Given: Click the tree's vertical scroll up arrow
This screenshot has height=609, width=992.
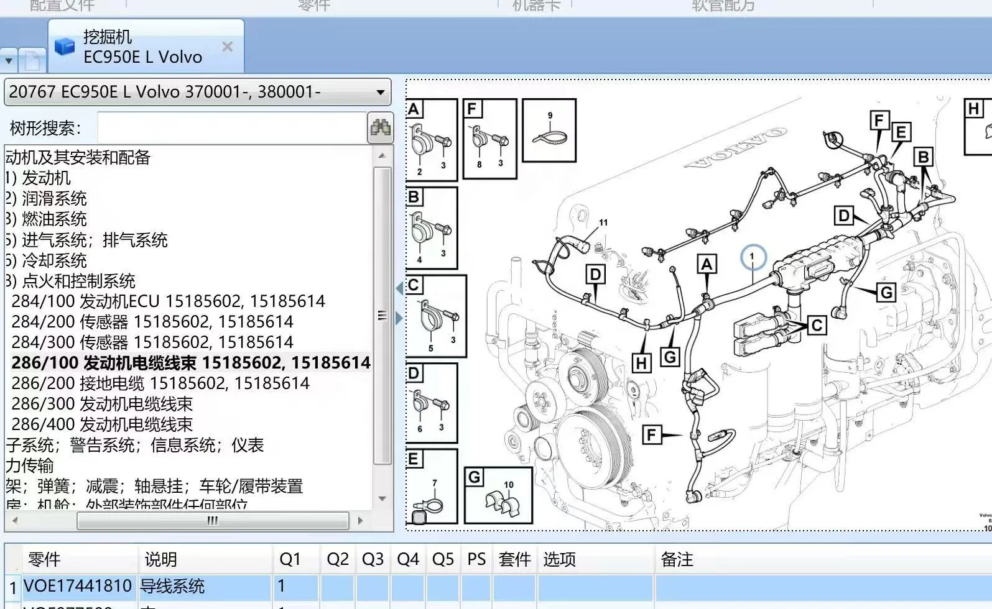Looking at the screenshot, I should point(382,155).
